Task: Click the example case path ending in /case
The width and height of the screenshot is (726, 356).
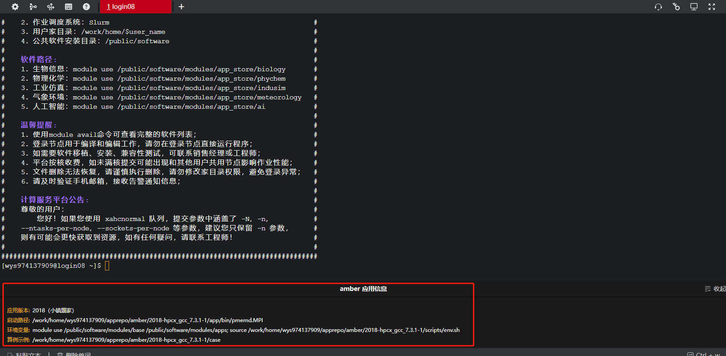Action: [126, 340]
